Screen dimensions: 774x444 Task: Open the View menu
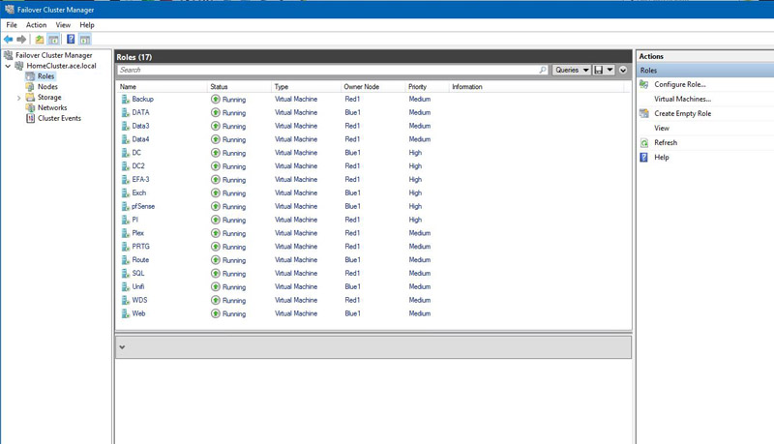pyautogui.click(x=63, y=25)
